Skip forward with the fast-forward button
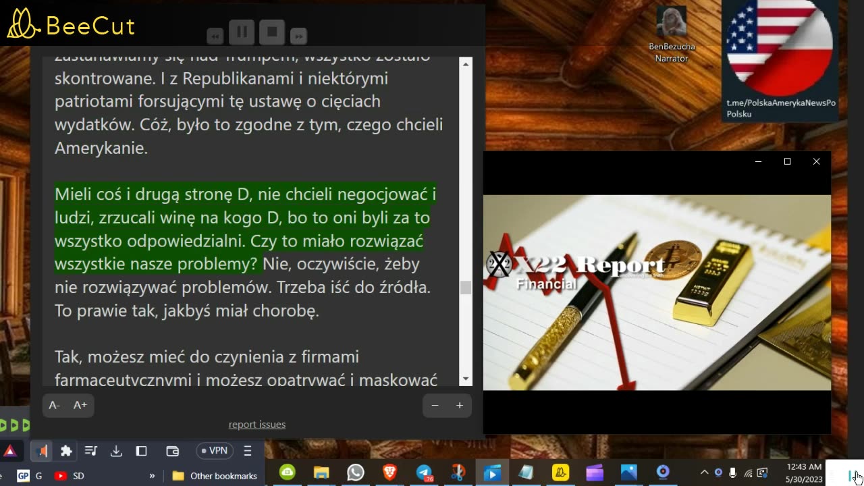The width and height of the screenshot is (864, 486). click(298, 36)
